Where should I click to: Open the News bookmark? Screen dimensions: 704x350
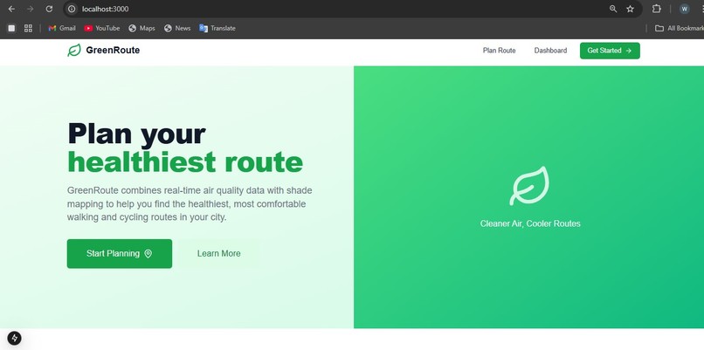[x=177, y=28]
